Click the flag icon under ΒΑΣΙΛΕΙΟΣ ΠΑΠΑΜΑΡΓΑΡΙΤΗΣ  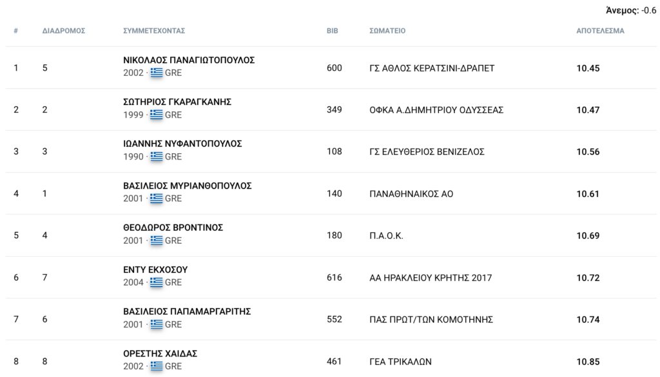point(157,324)
